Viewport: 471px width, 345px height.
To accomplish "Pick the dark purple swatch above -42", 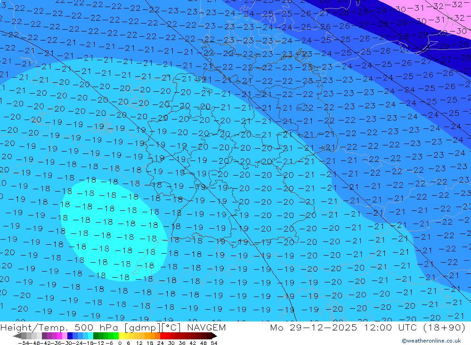I will point(44,336).
